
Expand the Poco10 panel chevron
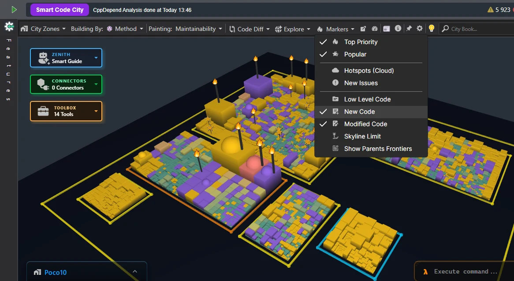135,271
